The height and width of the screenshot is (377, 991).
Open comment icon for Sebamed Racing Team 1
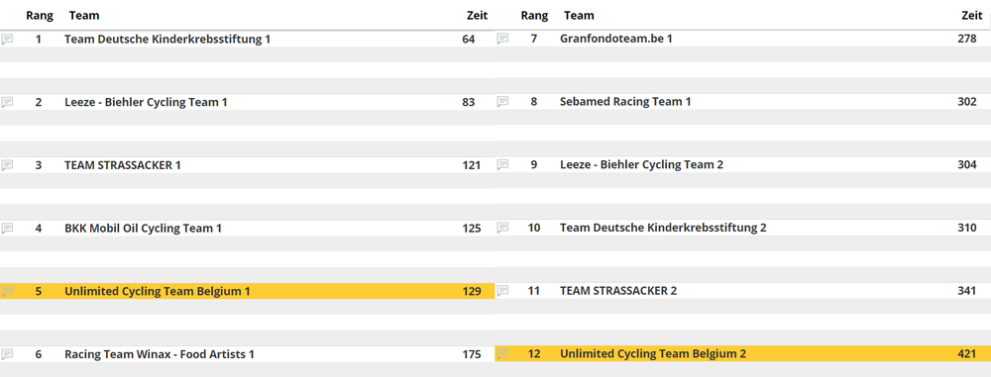[502, 102]
